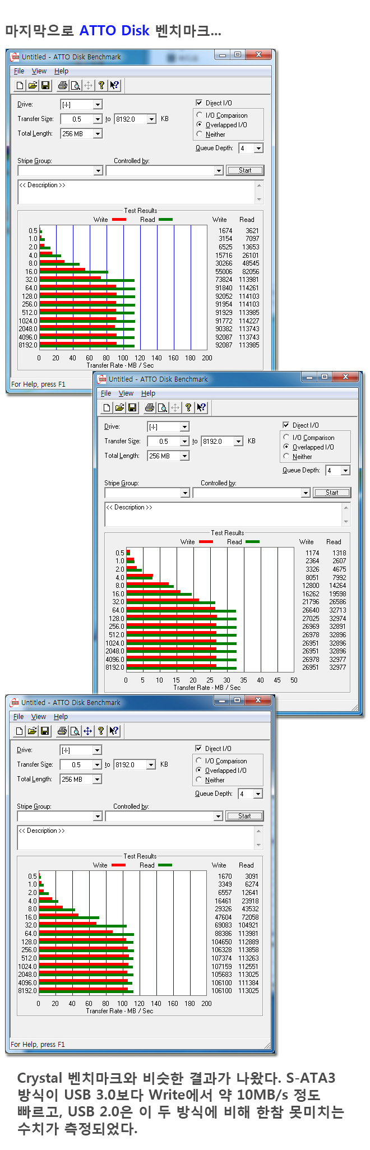
Task: Expand Controlled by dropdown in middle ATTO window
Action: click(x=306, y=493)
